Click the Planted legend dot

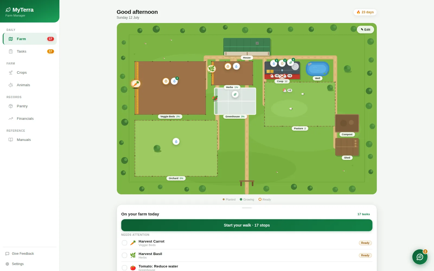(224, 199)
